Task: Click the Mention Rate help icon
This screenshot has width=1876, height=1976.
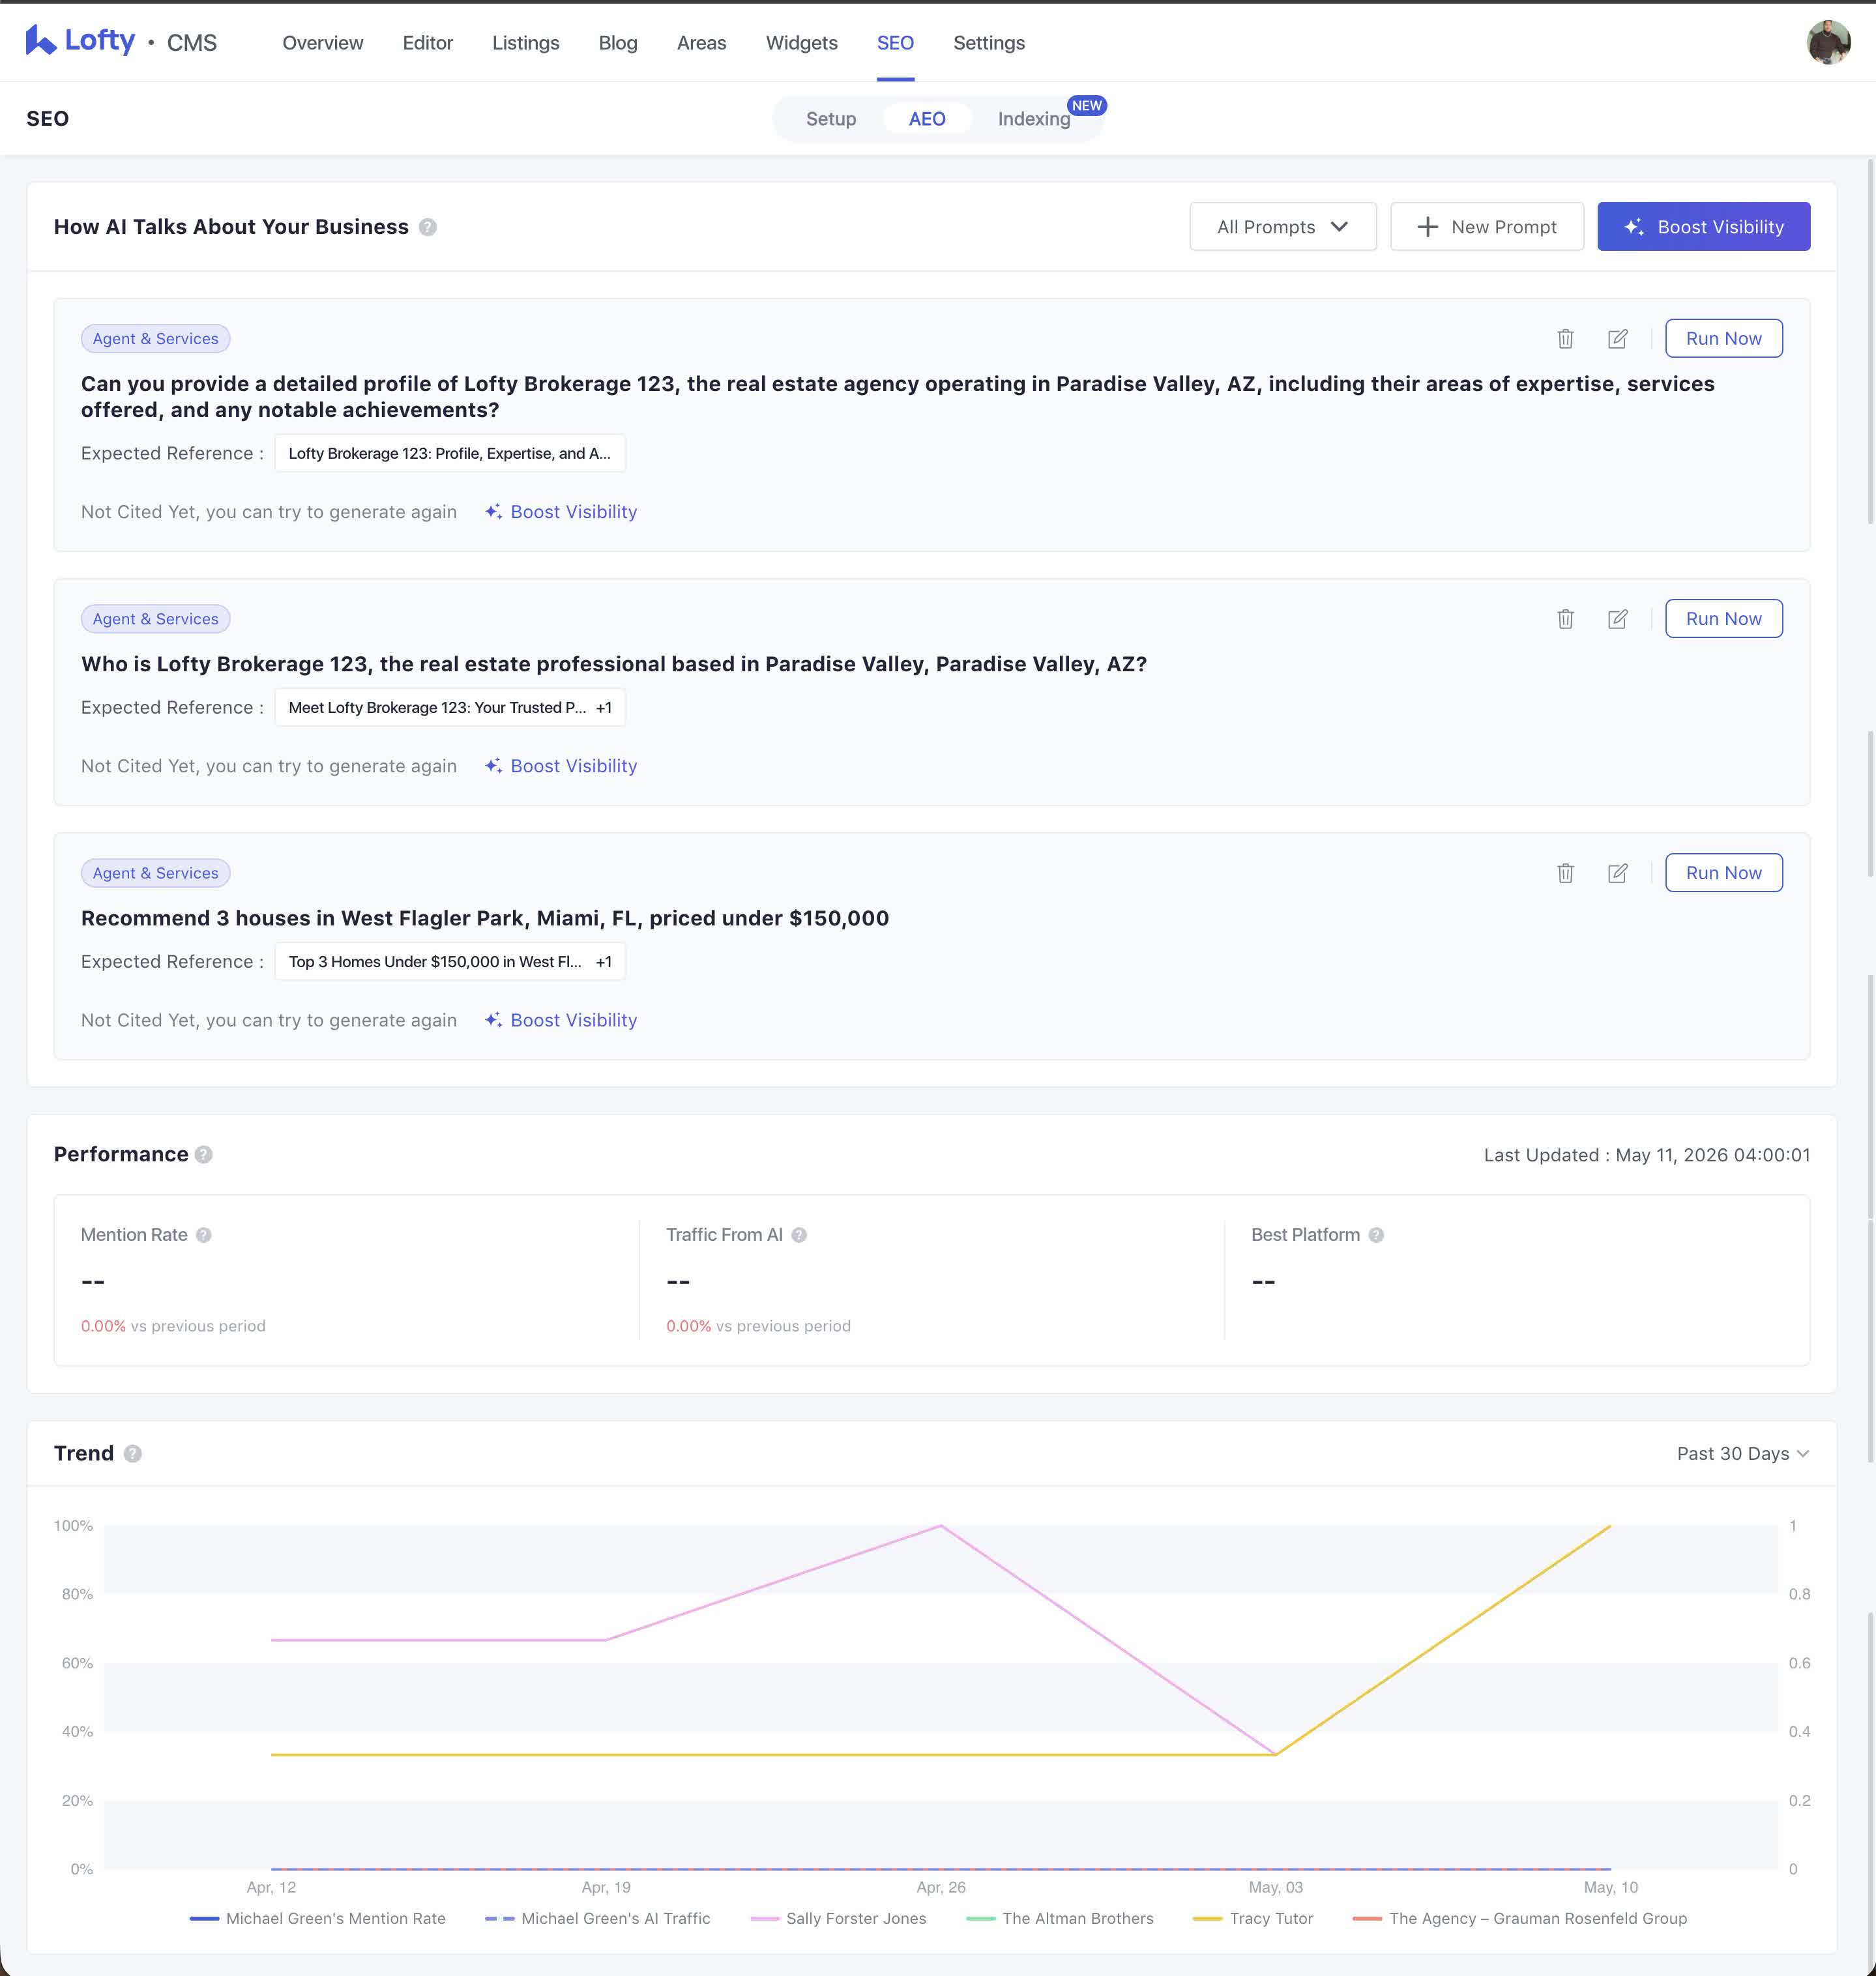Action: [x=204, y=1235]
